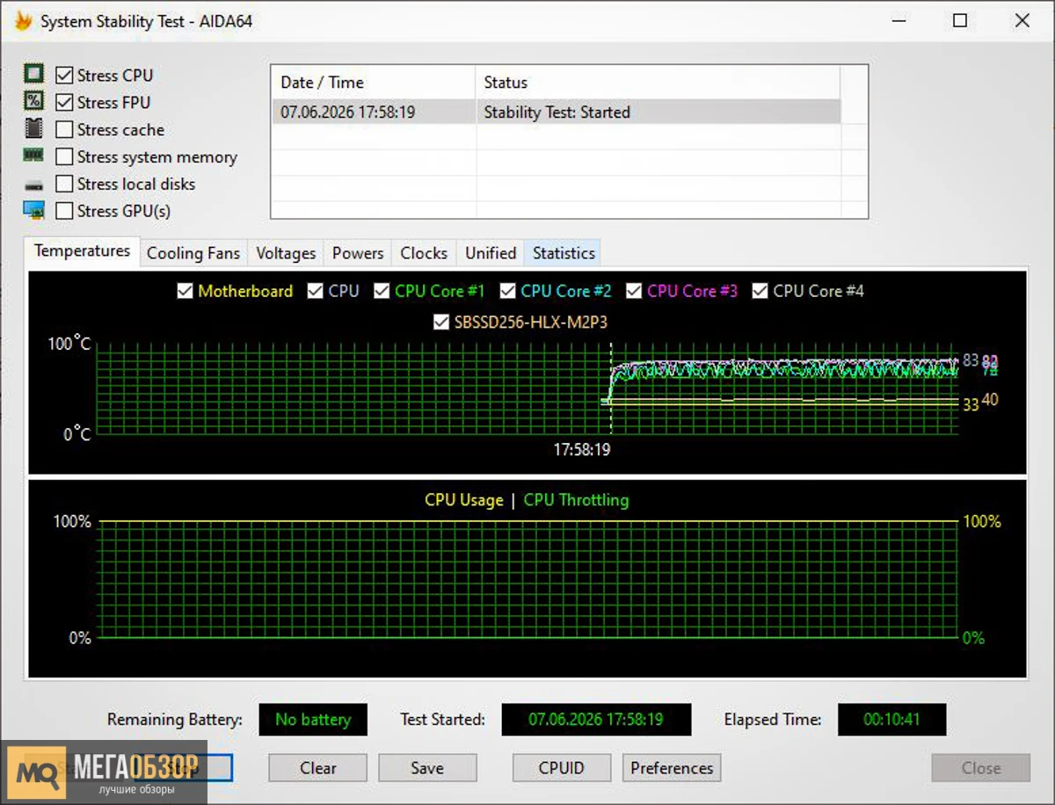
Task: Minimize the System Stability Test window
Action: click(899, 21)
